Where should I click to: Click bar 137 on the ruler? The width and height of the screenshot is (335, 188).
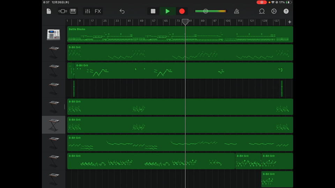(x=277, y=21)
